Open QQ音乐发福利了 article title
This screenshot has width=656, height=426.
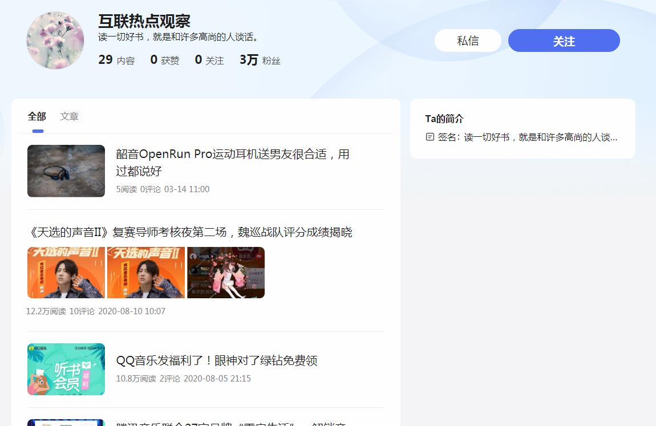click(x=217, y=360)
